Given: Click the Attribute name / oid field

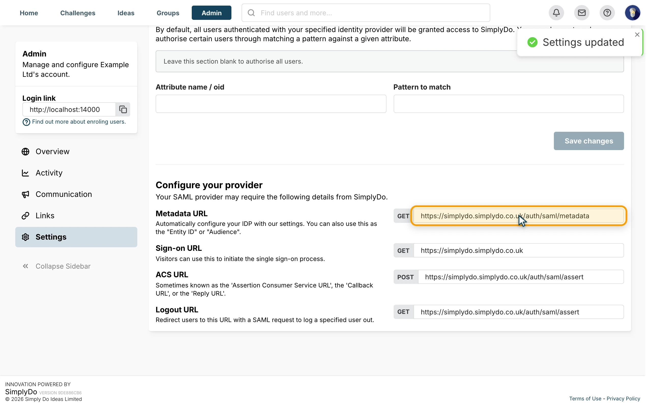Looking at the screenshot, I should tap(271, 104).
